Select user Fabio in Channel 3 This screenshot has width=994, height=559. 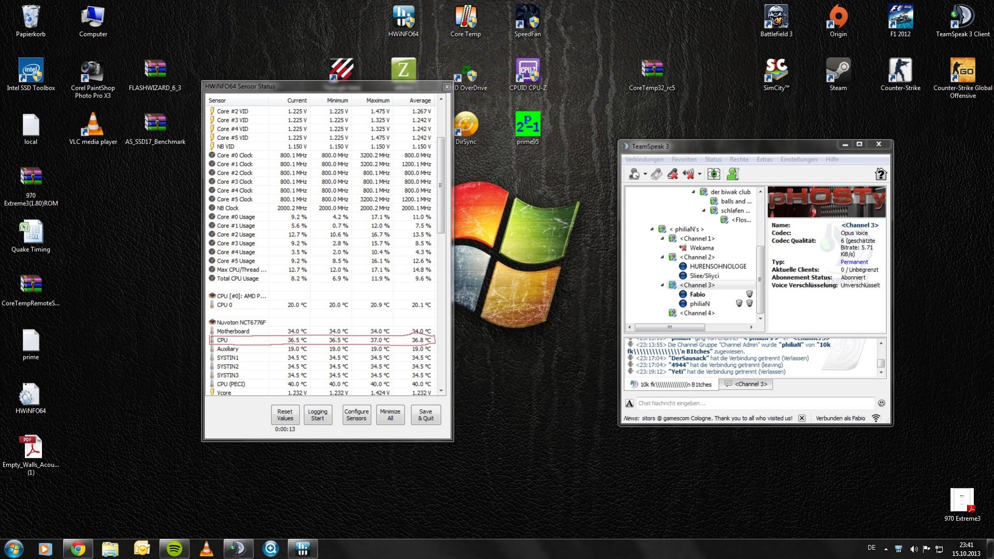(x=697, y=294)
